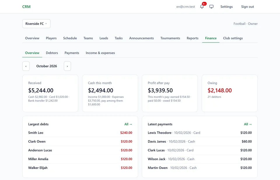Sign out of the CRM
Viewport: 280px width, 180px height.
click(248, 7)
